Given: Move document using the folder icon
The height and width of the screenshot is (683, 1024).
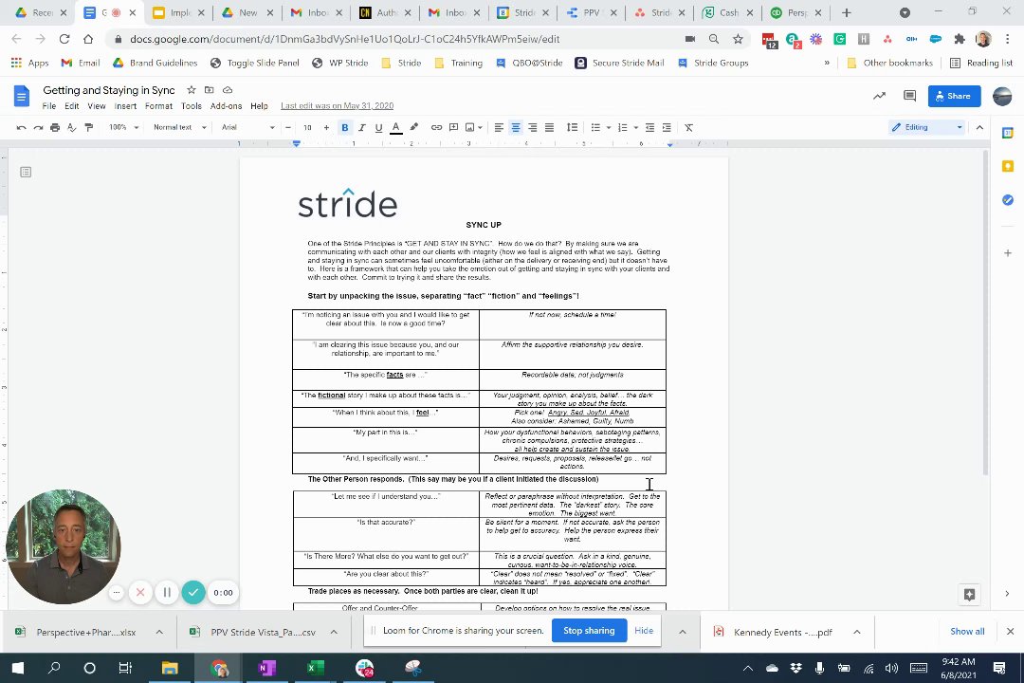Looking at the screenshot, I should (x=209, y=89).
